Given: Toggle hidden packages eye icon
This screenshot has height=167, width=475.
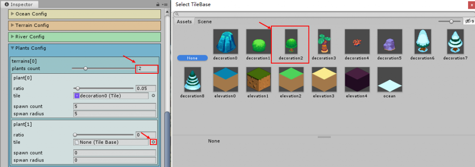Looking at the screenshot, I should pos(469,21).
